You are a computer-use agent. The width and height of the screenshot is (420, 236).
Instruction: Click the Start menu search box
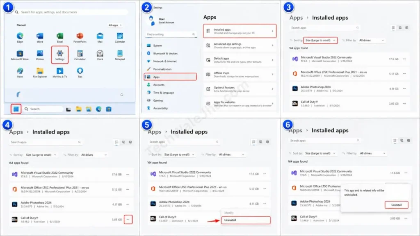pos(71,12)
